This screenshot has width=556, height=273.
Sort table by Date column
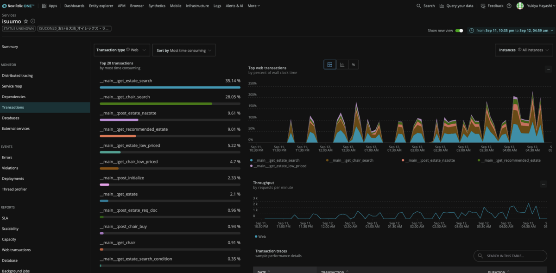point(264,272)
